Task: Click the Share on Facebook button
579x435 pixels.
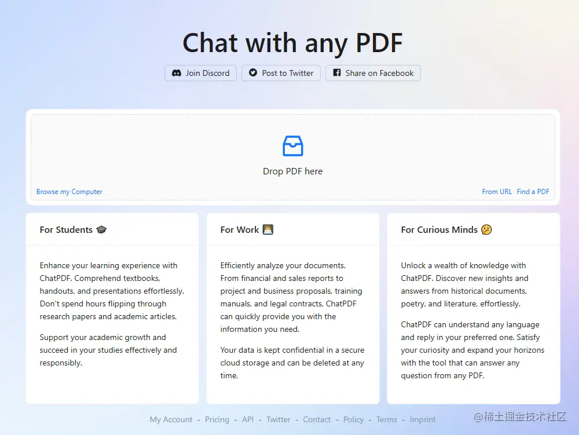Action: coord(373,73)
